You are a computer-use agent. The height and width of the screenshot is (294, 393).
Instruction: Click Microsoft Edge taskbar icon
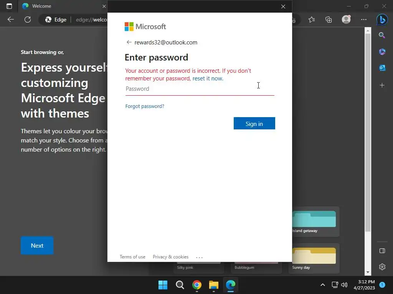click(x=231, y=285)
